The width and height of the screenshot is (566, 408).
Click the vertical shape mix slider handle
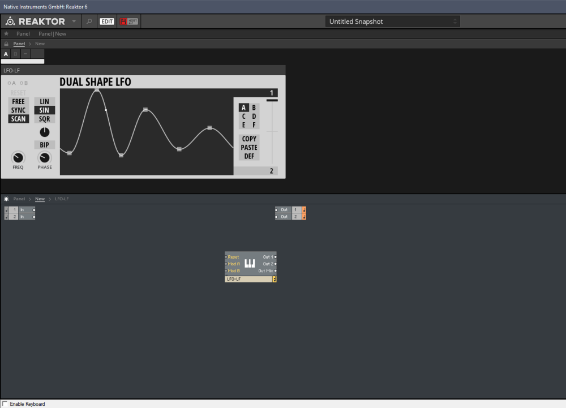[x=272, y=100]
